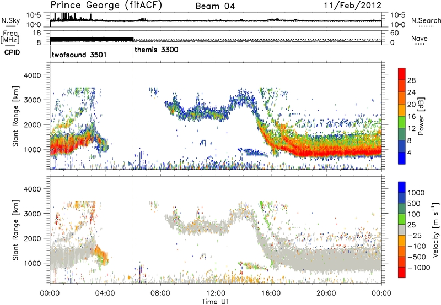Screen dimensions: 441x305
Task: Pick the blue top segment of velocity colorbar
Action: point(402,187)
